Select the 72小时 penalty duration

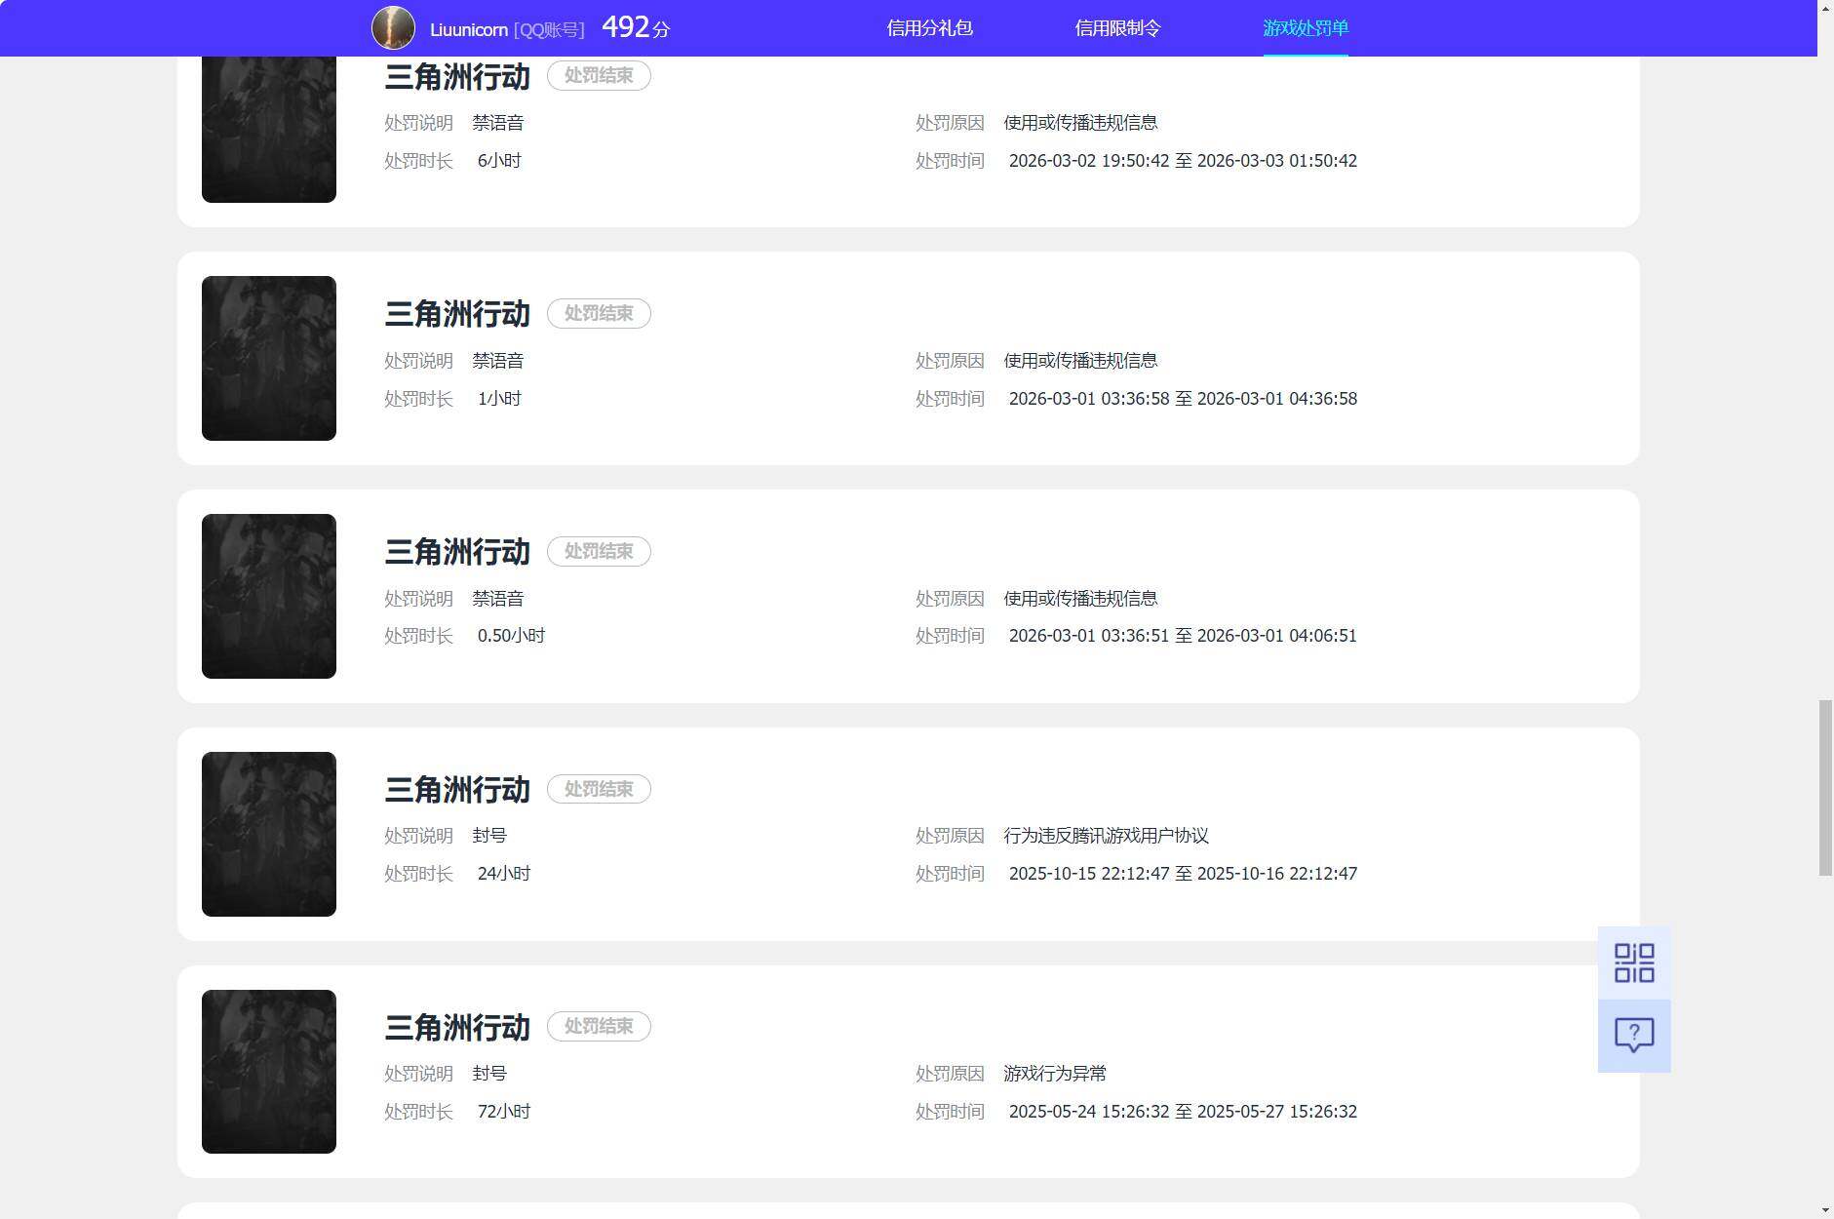[x=504, y=1112]
